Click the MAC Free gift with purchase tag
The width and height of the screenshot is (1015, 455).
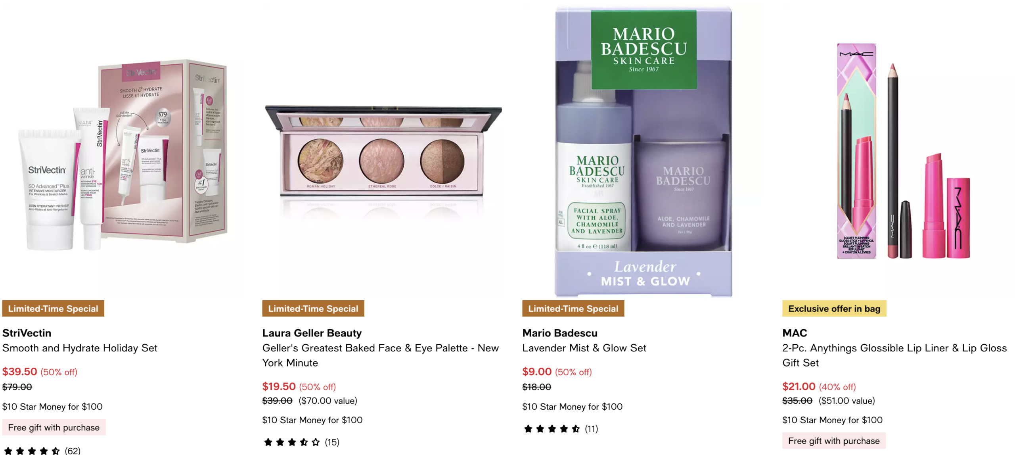(833, 441)
